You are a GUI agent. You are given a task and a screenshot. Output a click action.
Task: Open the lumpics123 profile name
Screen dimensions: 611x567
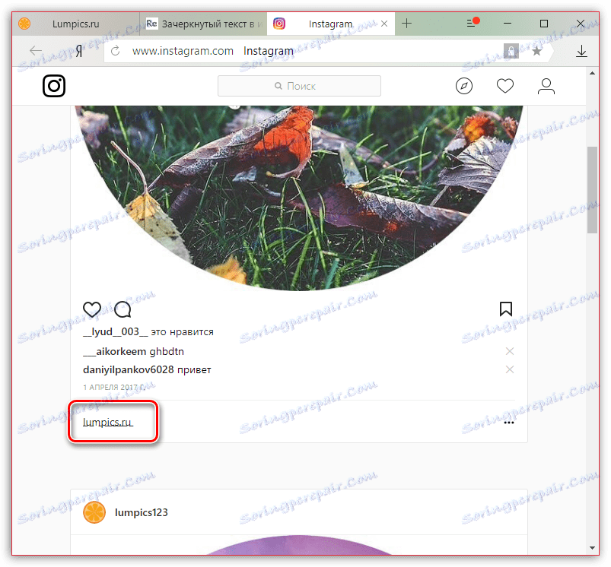(141, 512)
